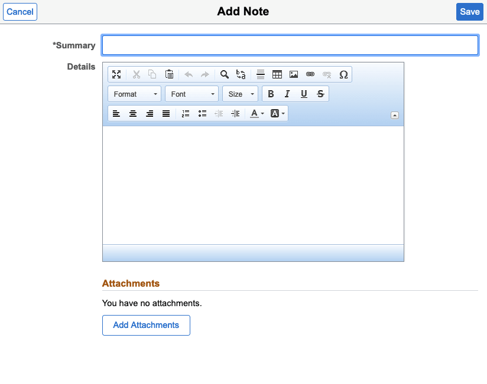Select the Insert Table tool
Viewport: 487px width, 384px height.
tap(277, 74)
